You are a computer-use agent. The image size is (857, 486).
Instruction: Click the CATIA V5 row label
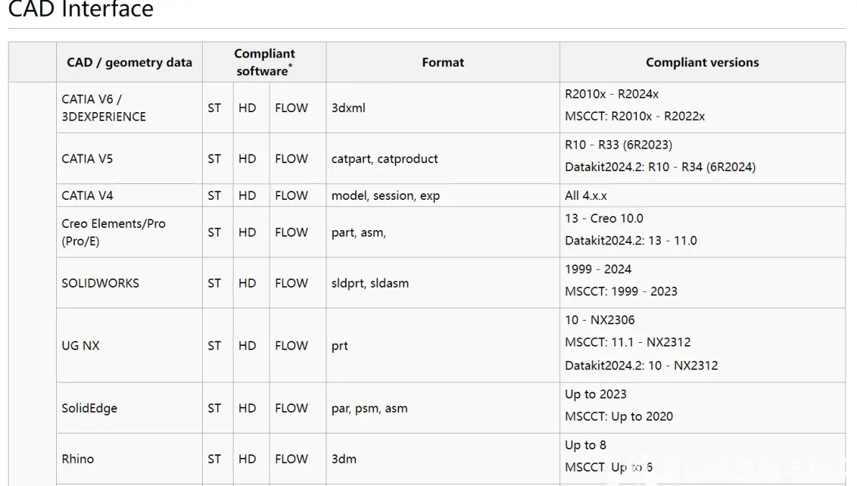88,159
